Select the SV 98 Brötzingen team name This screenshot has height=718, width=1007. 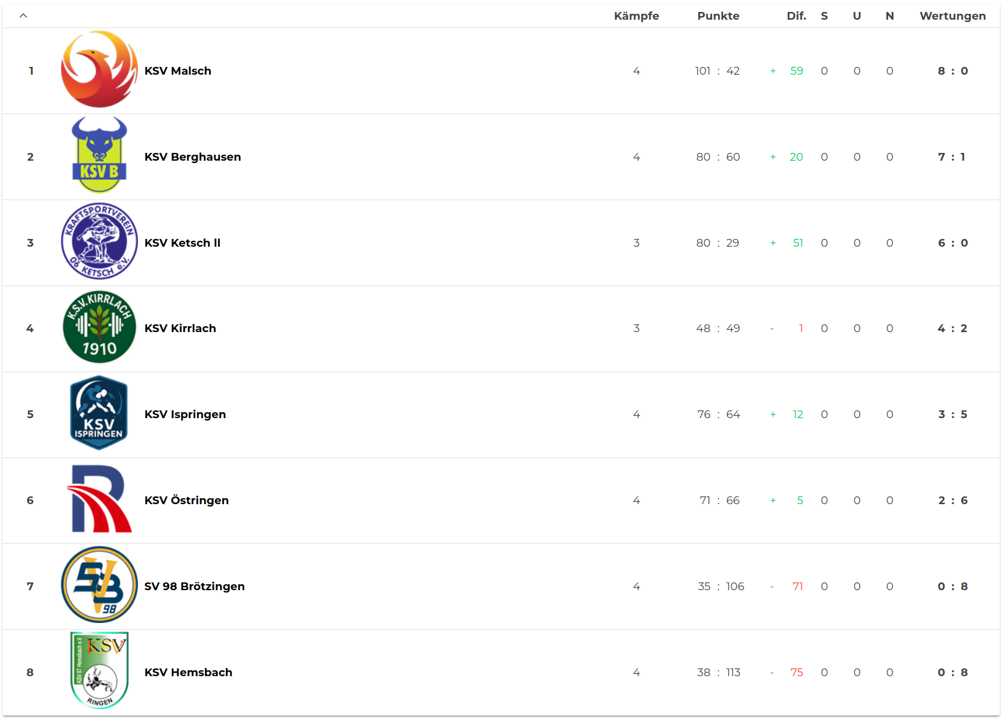194,587
